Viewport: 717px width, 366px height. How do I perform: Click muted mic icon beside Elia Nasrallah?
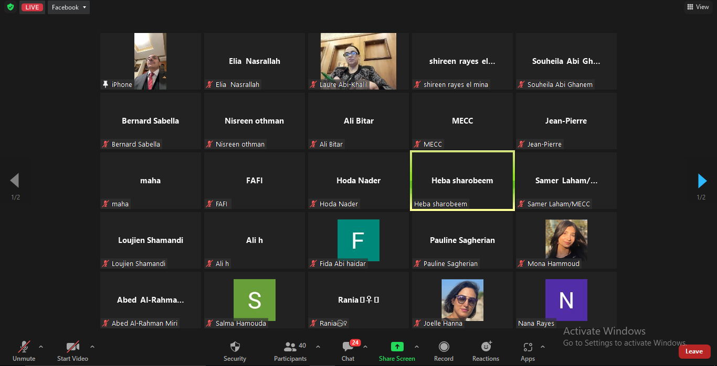209,84
